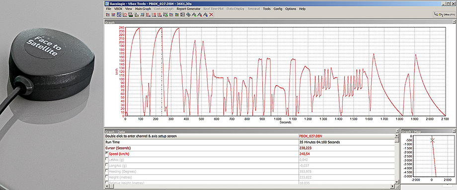This screenshot has width=457, height=190.
Task: Click the red X toolbar icon
Action: pyautogui.click(x=211, y=14)
